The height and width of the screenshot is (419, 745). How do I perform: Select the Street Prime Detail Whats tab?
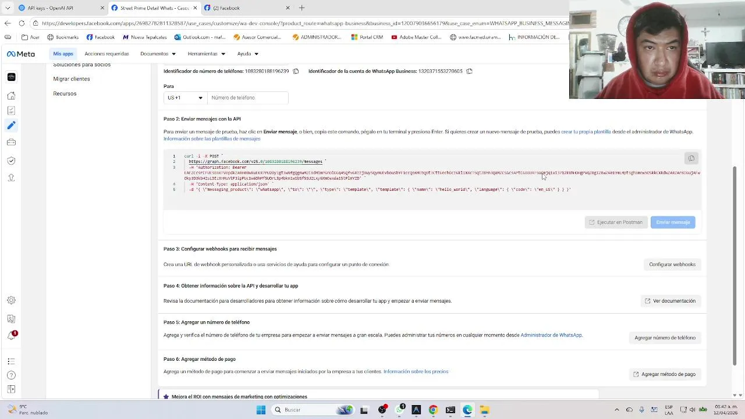(x=154, y=8)
